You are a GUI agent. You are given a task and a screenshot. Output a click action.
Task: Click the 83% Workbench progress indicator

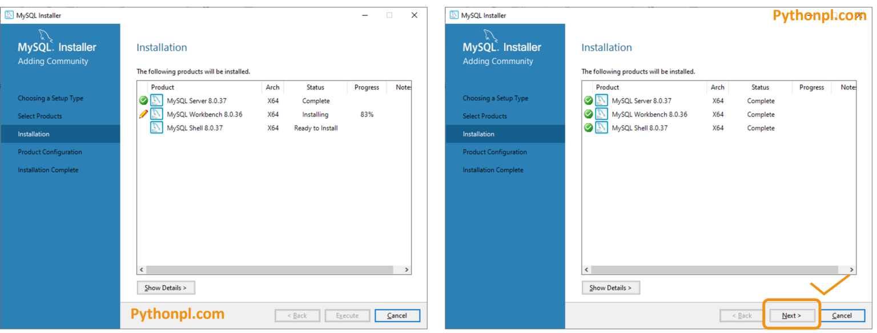click(366, 114)
